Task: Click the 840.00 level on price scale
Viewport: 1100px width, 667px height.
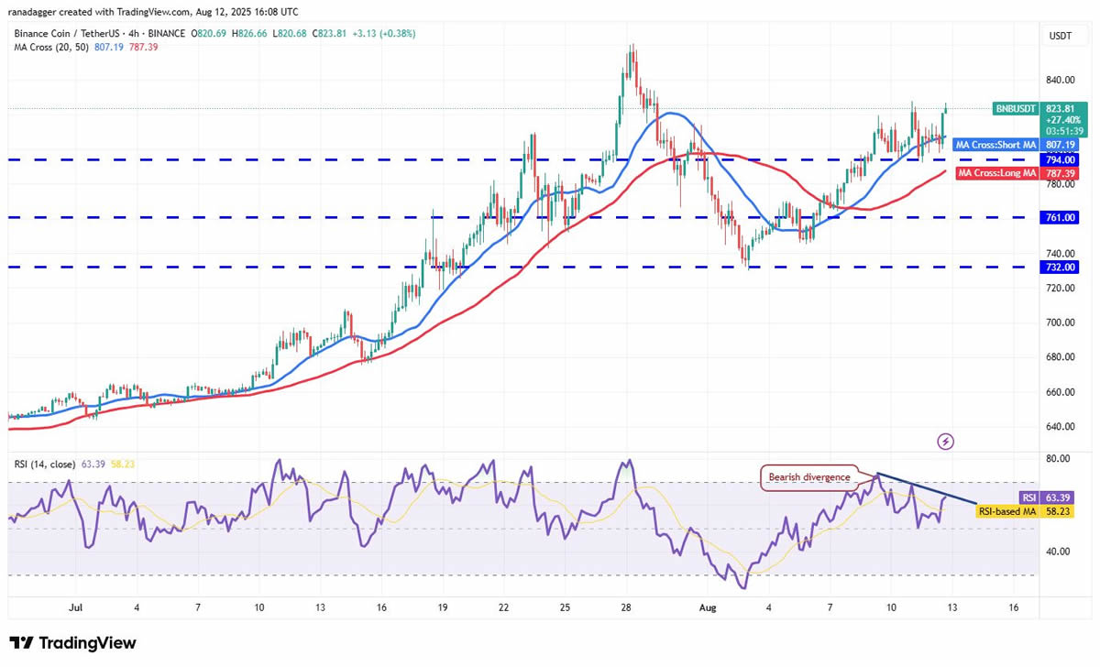Action: click(x=1061, y=80)
